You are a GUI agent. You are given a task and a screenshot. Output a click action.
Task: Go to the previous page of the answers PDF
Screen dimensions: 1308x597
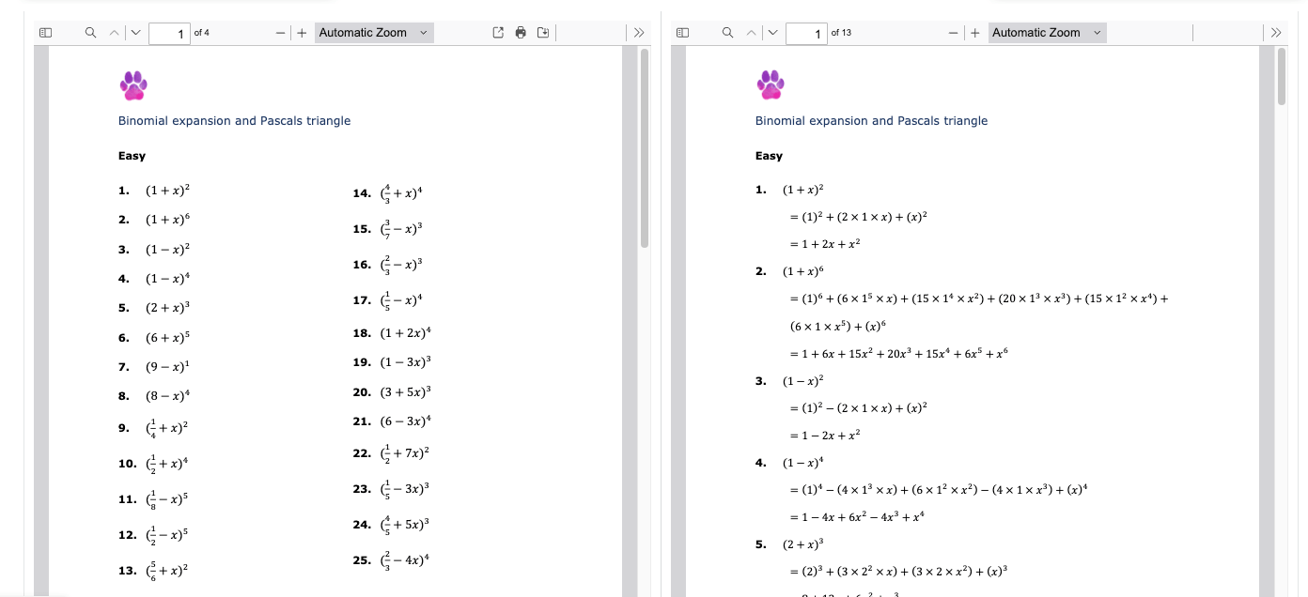(750, 31)
